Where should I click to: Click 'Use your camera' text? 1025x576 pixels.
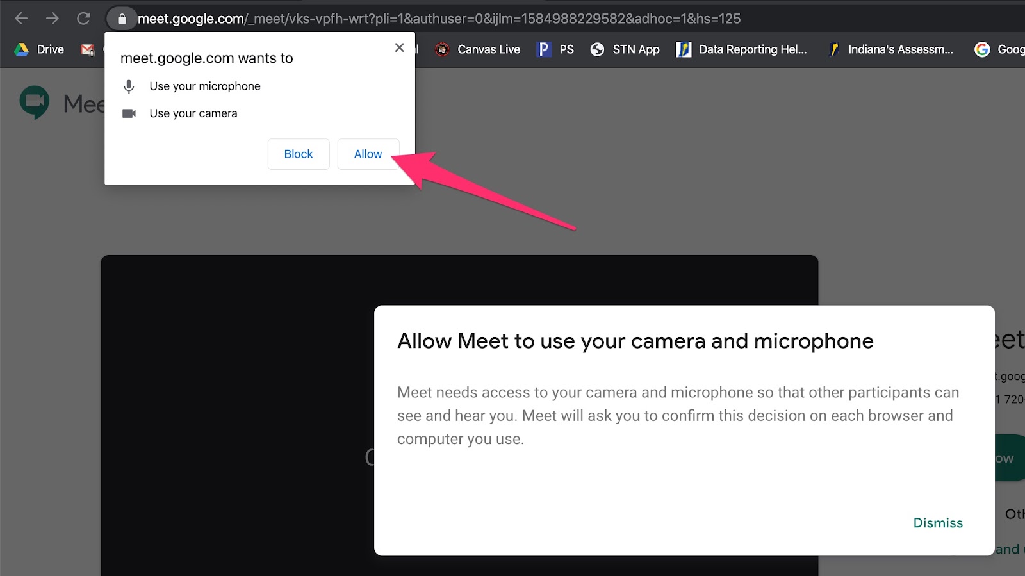193,113
